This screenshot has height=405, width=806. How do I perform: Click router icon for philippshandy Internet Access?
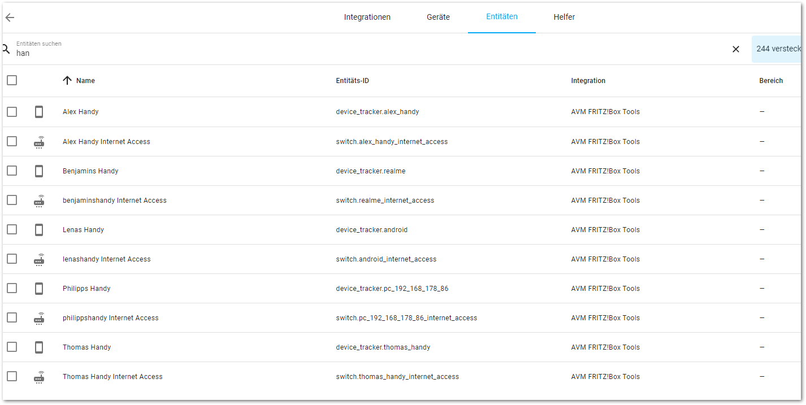tap(39, 318)
